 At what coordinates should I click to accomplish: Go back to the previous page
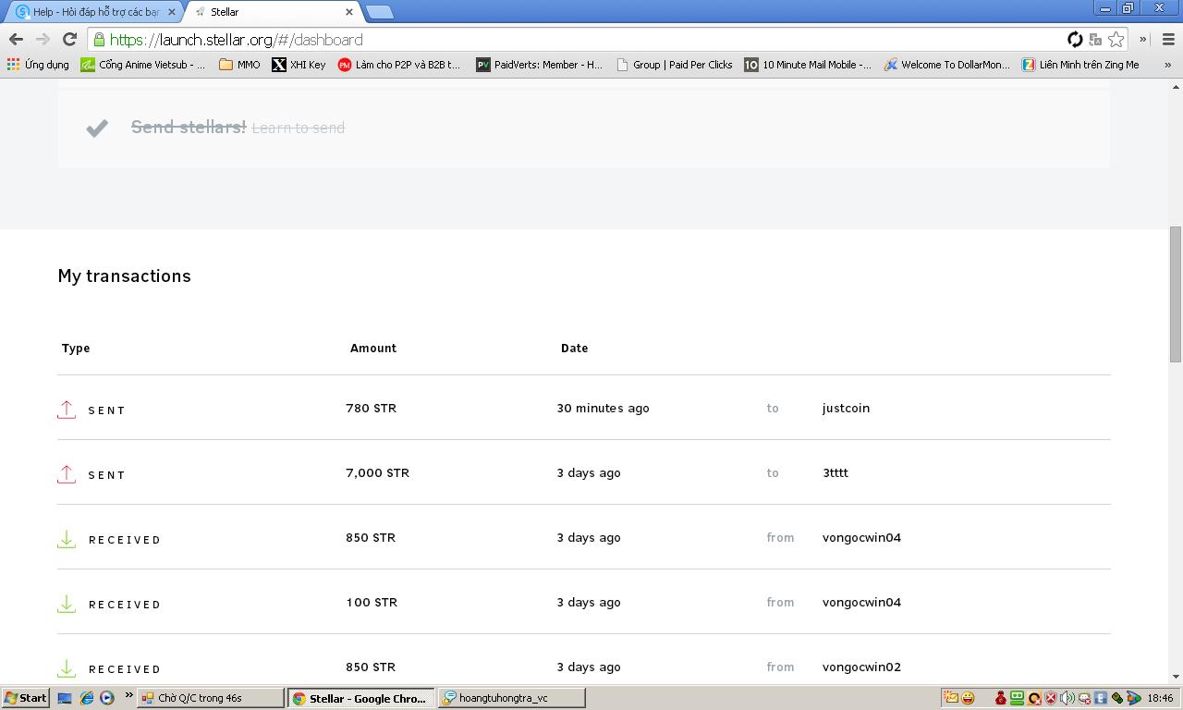(x=16, y=39)
